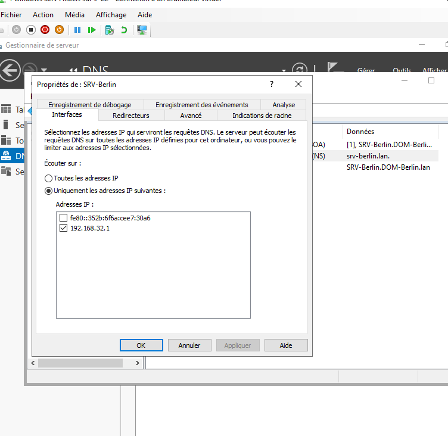The width and height of the screenshot is (448, 436).
Task: Click the orange Save state icon
Action: tap(59, 30)
